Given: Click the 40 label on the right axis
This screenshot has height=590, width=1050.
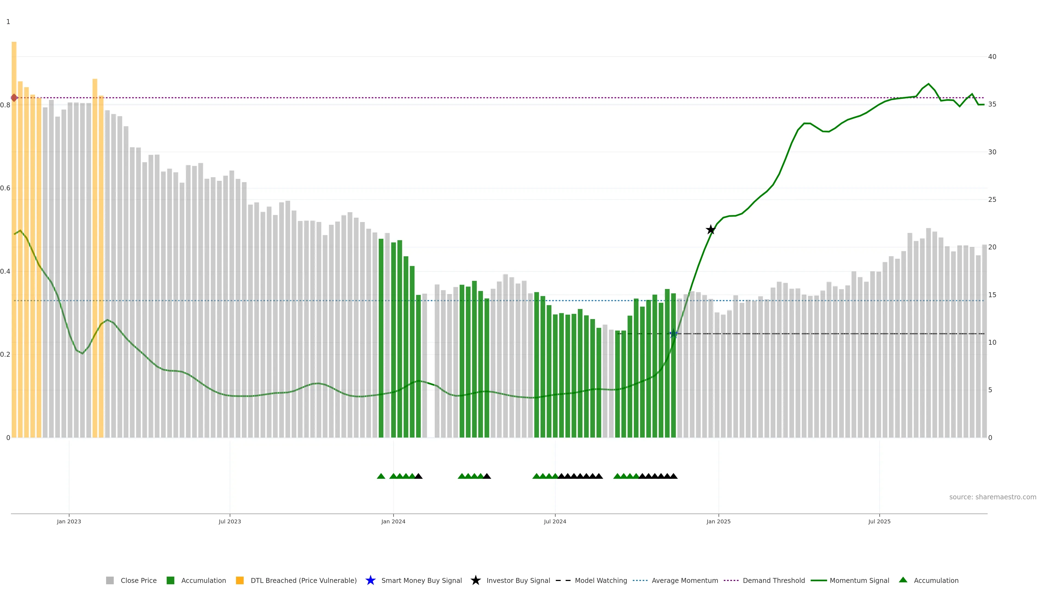Looking at the screenshot, I should click(992, 57).
